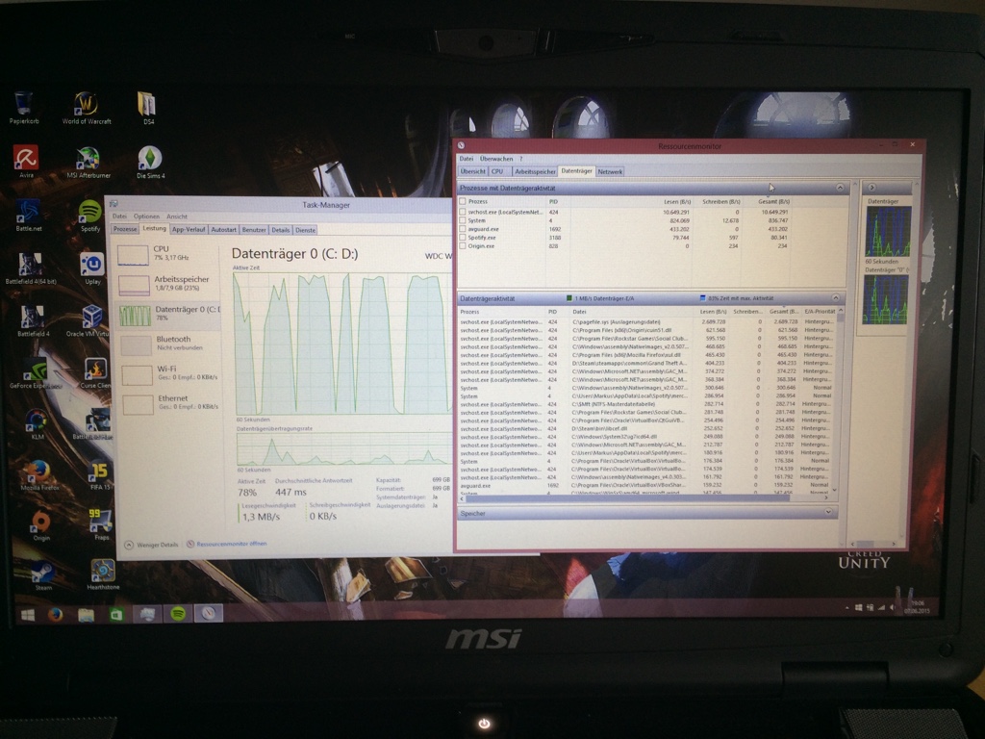985x739 pixels.
Task: Open Mozilla Firefox desktop shortcut
Action: (38, 475)
